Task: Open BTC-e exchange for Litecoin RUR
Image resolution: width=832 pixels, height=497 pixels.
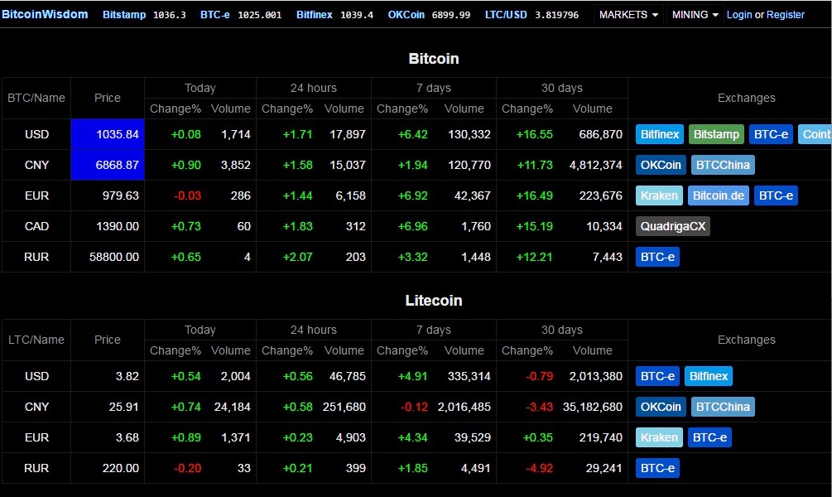Action: [x=657, y=468]
